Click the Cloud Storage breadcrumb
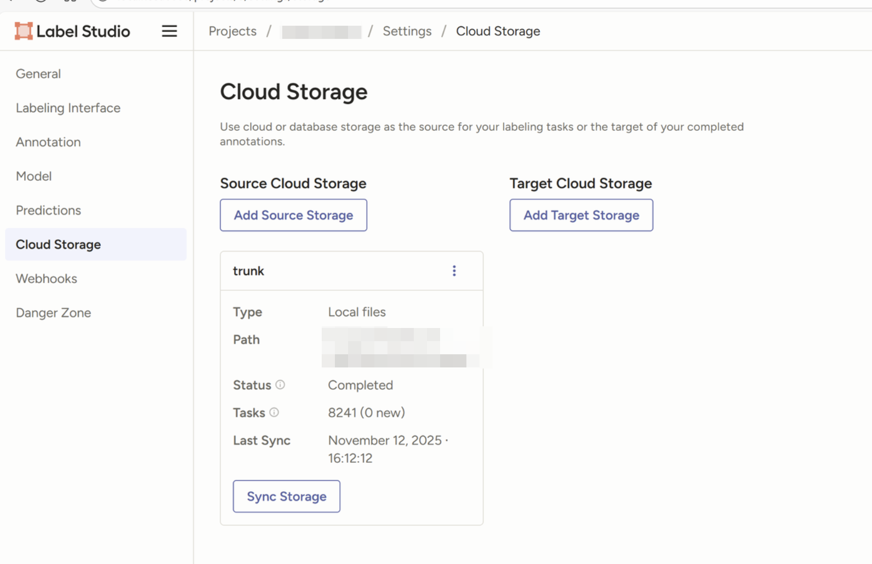This screenshot has width=872, height=564. pyautogui.click(x=498, y=31)
